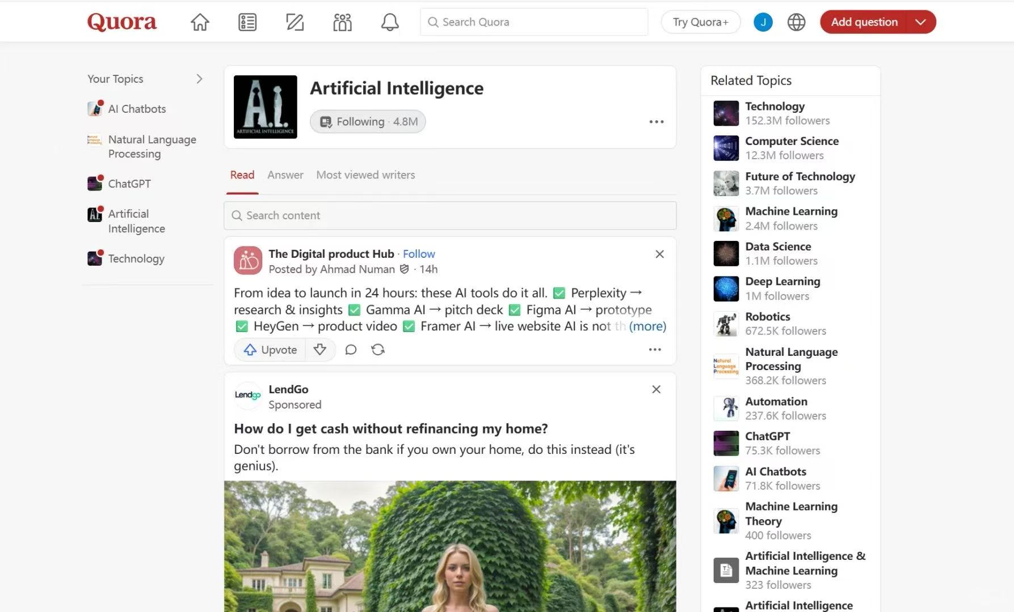Expand post text with (more) link
The image size is (1014, 612).
click(x=647, y=326)
